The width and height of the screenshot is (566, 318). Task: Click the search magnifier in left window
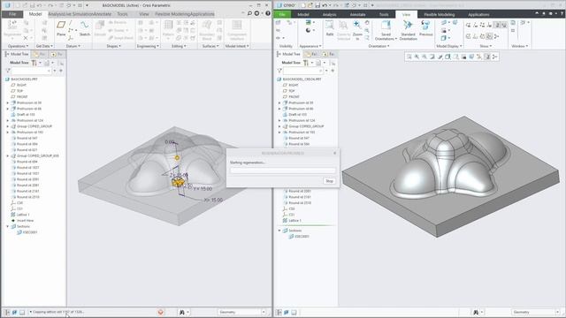[x=249, y=13]
